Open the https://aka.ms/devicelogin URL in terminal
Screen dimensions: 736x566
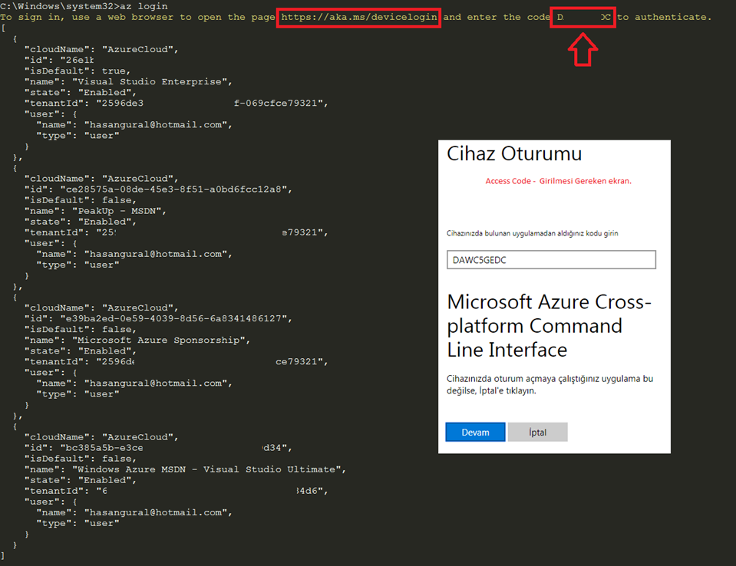359,18
